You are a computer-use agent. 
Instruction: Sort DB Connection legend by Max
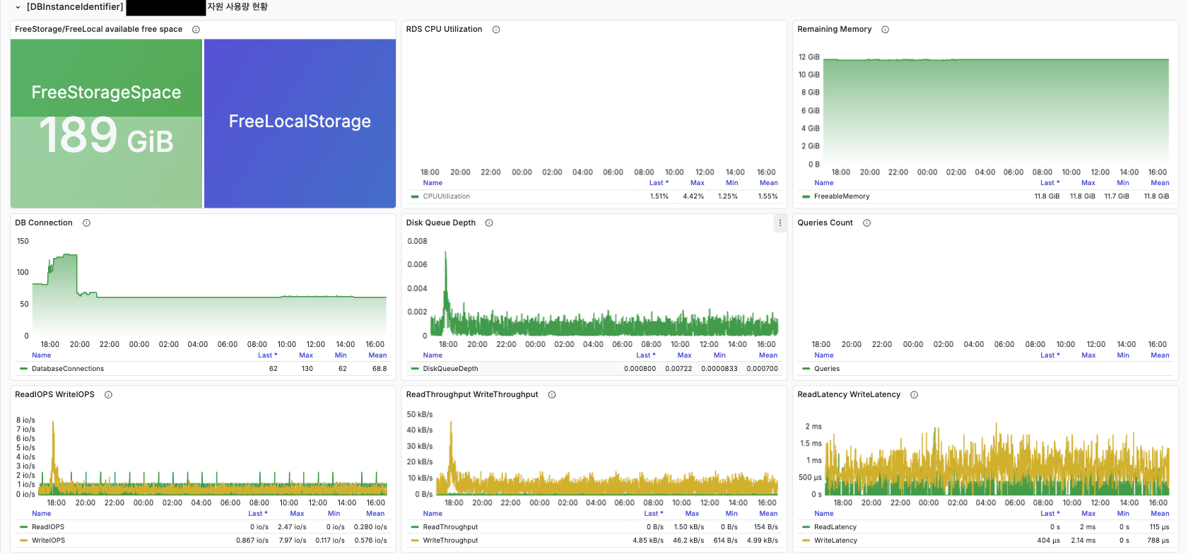[x=306, y=355]
